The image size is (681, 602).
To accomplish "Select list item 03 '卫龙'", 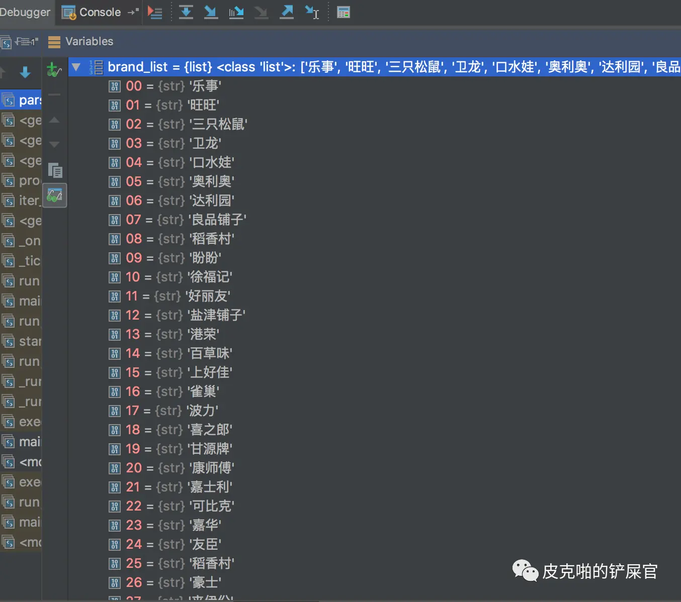I will pos(374,143).
